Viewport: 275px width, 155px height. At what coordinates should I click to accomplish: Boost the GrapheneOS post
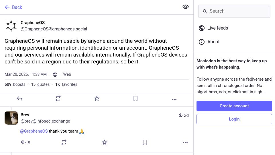(x=58, y=98)
